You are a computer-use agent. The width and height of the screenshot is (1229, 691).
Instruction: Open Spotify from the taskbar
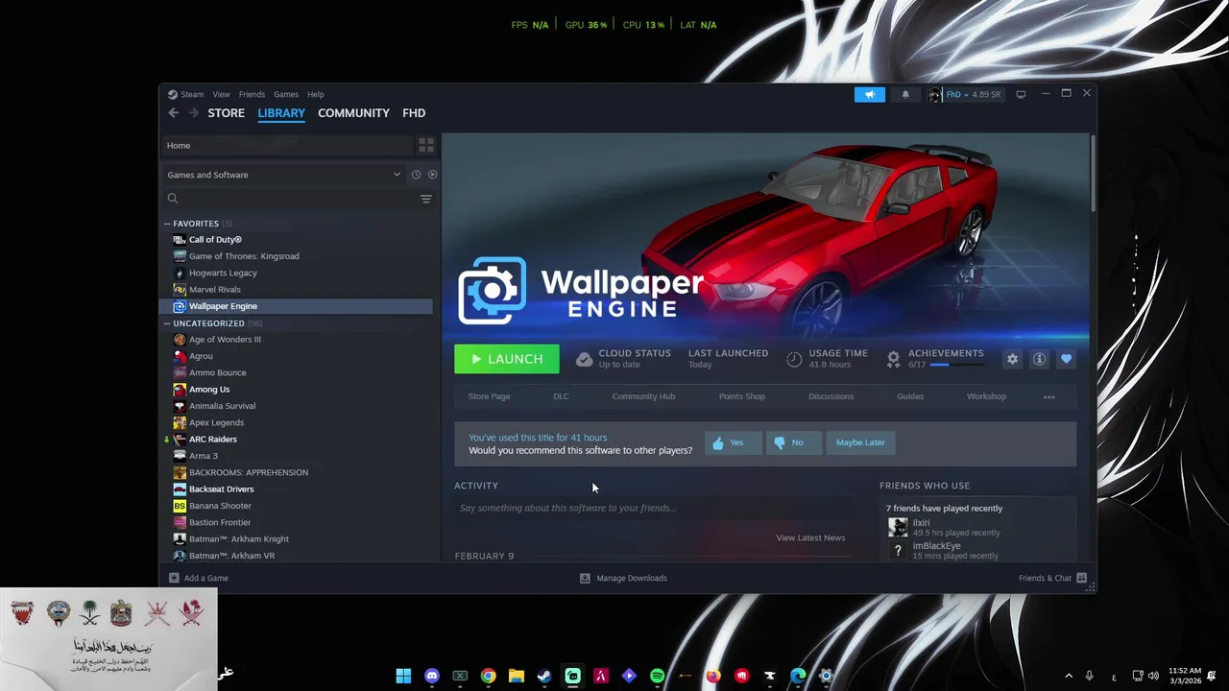click(657, 676)
